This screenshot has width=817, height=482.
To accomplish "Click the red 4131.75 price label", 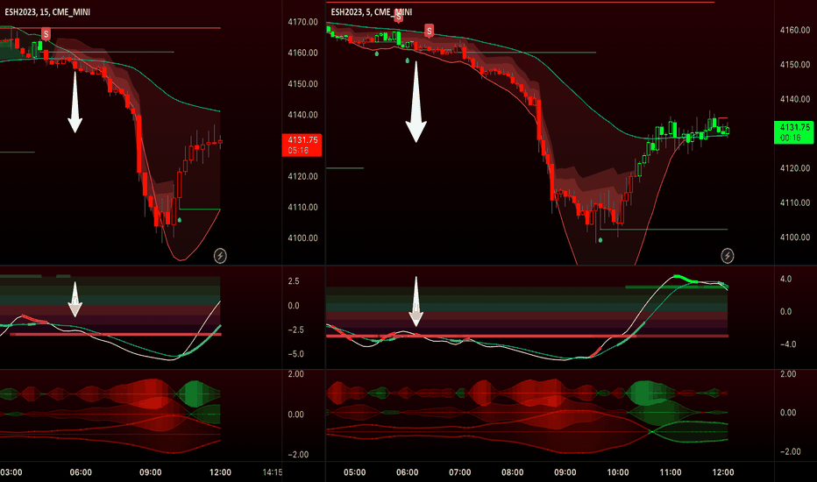I will click(302, 145).
